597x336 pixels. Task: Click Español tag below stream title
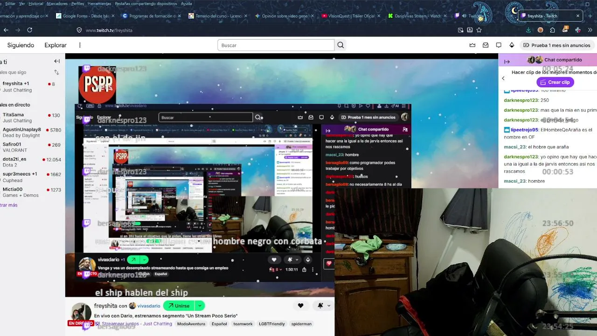click(219, 324)
